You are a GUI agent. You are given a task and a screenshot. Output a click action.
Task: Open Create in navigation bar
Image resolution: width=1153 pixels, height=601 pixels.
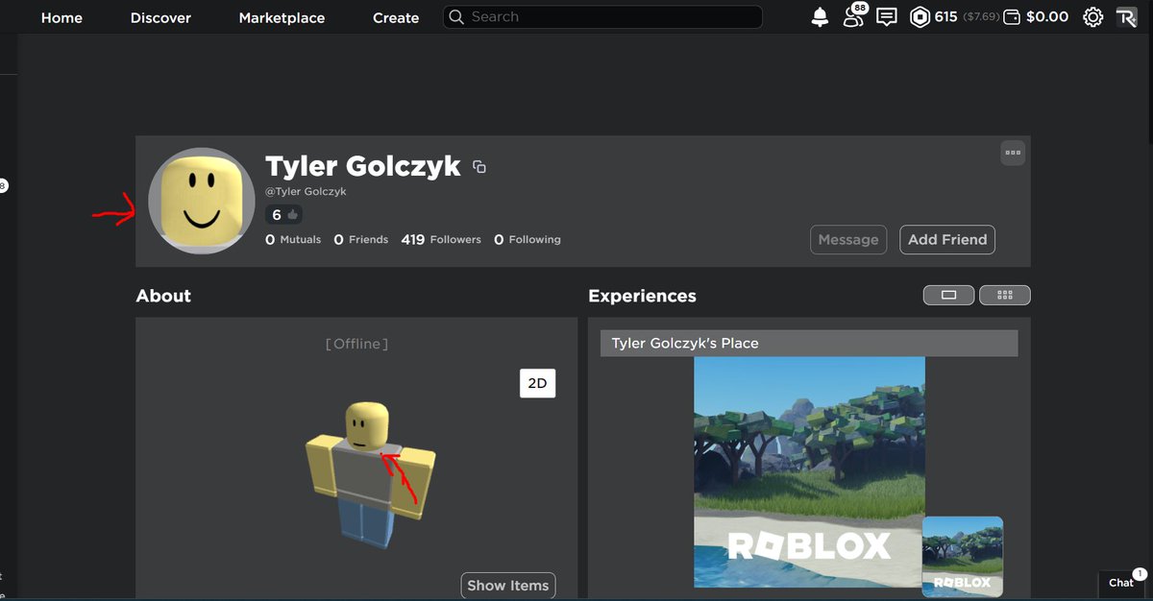tap(396, 17)
